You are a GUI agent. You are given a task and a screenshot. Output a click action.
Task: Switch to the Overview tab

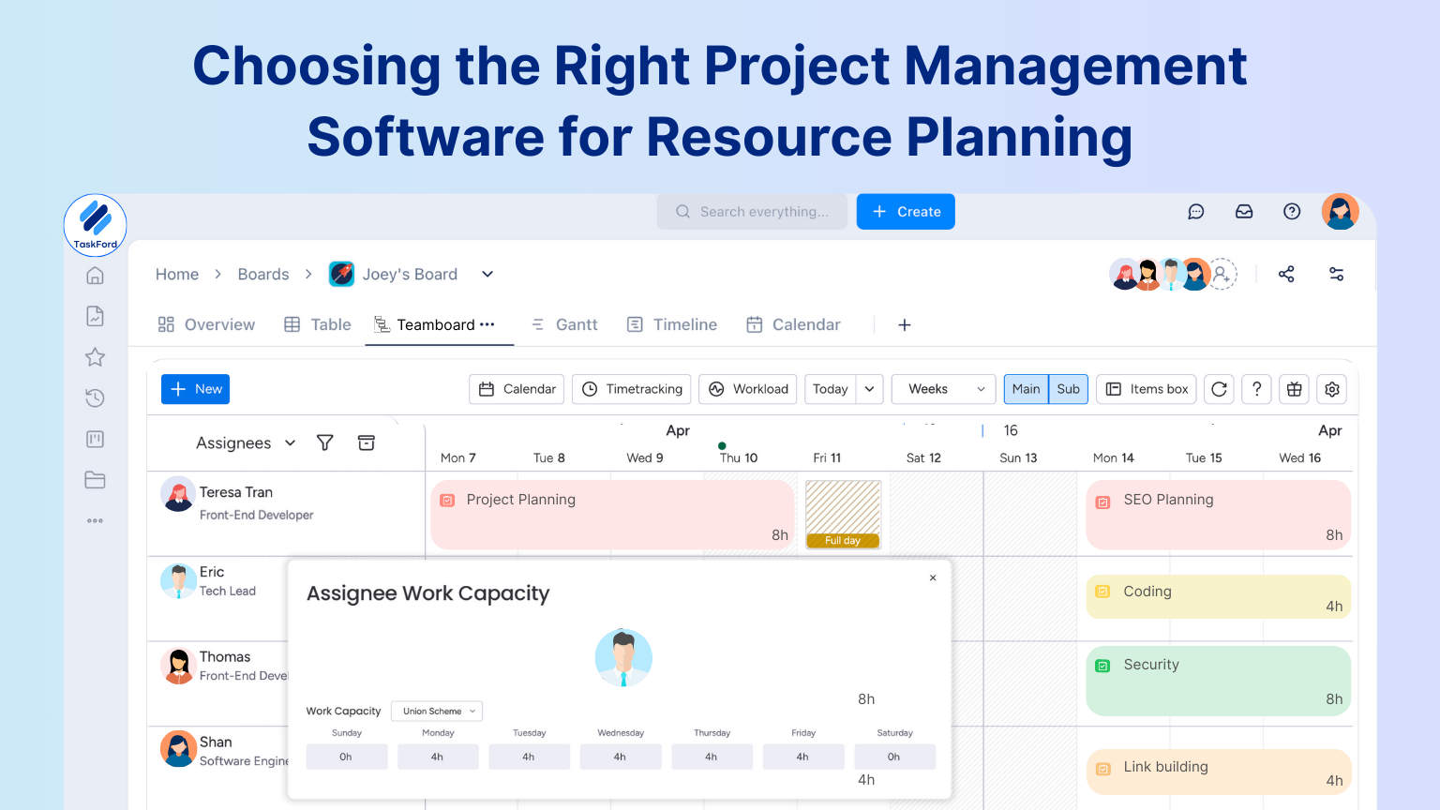click(206, 324)
